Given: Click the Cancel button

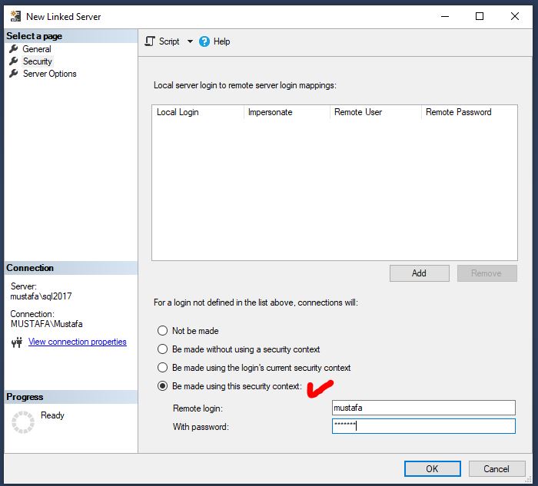Looking at the screenshot, I should pyautogui.click(x=496, y=468).
